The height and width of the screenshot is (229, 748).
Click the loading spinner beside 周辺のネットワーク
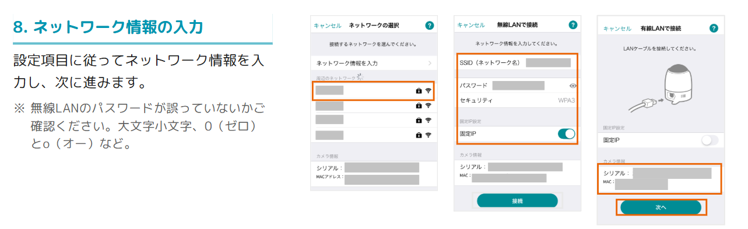(x=360, y=76)
